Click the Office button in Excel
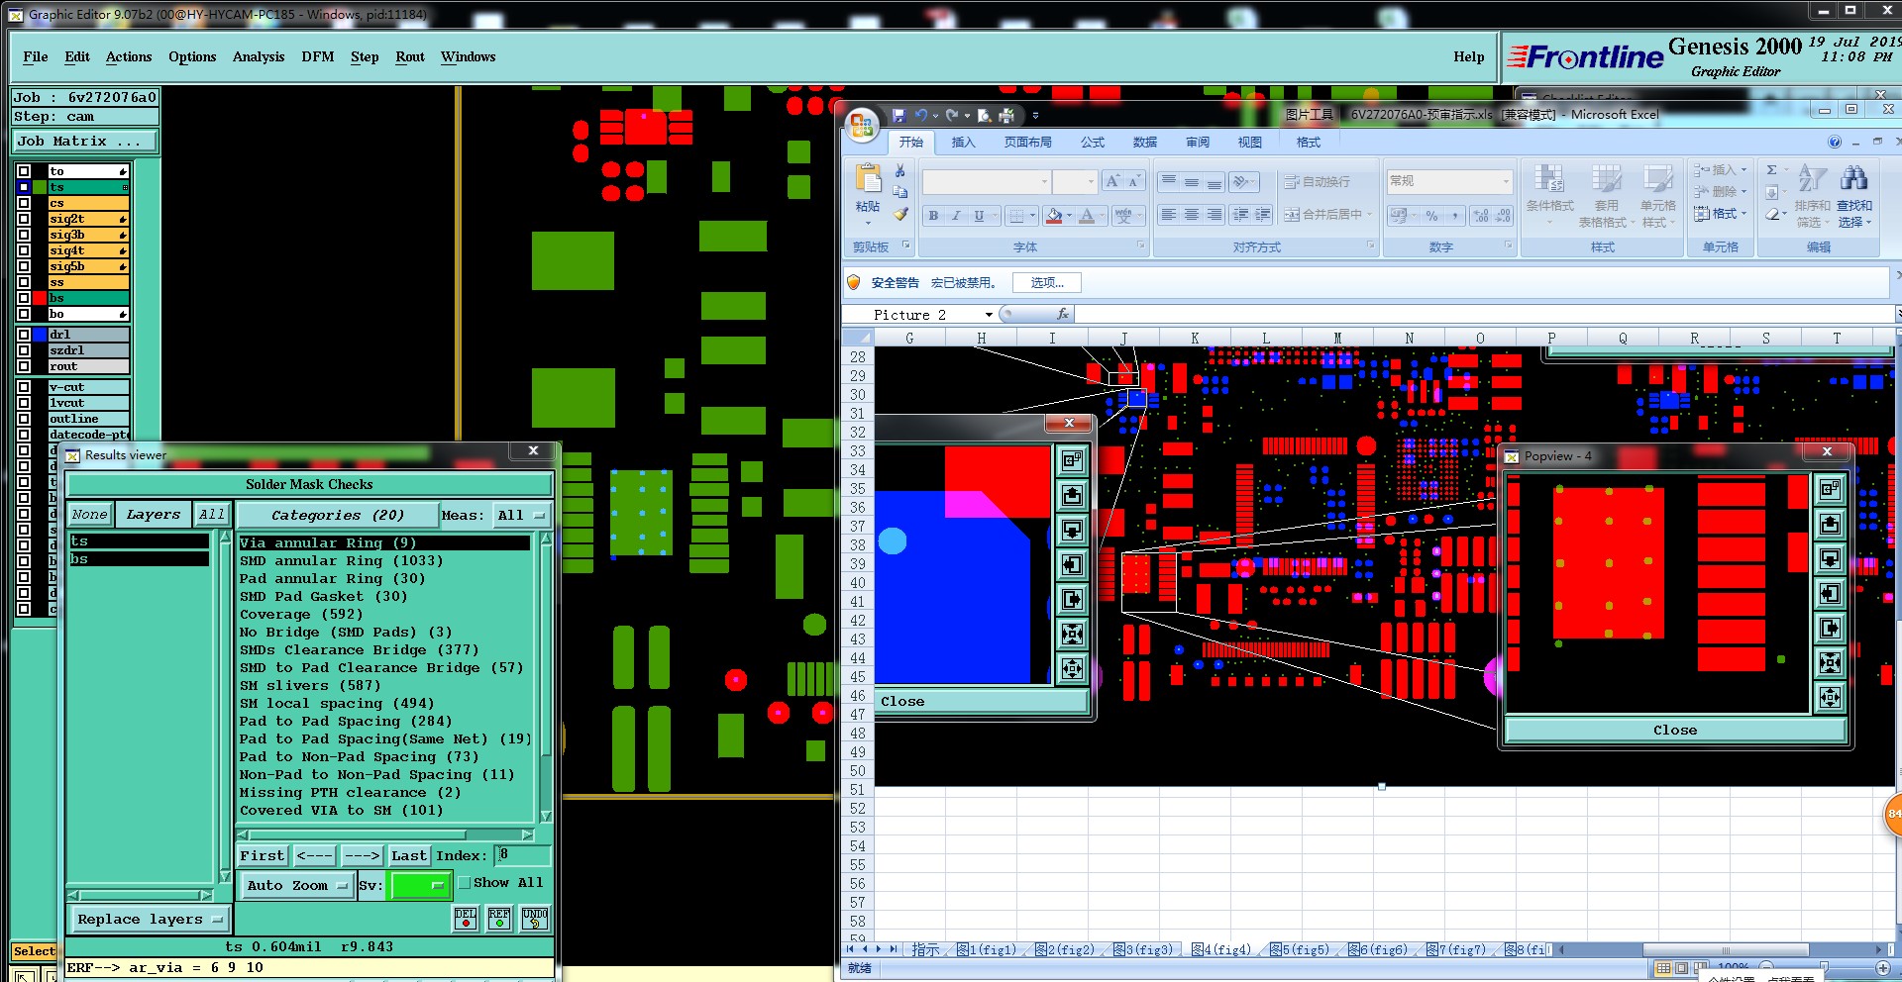The width and height of the screenshot is (1902, 982). pos(862,124)
